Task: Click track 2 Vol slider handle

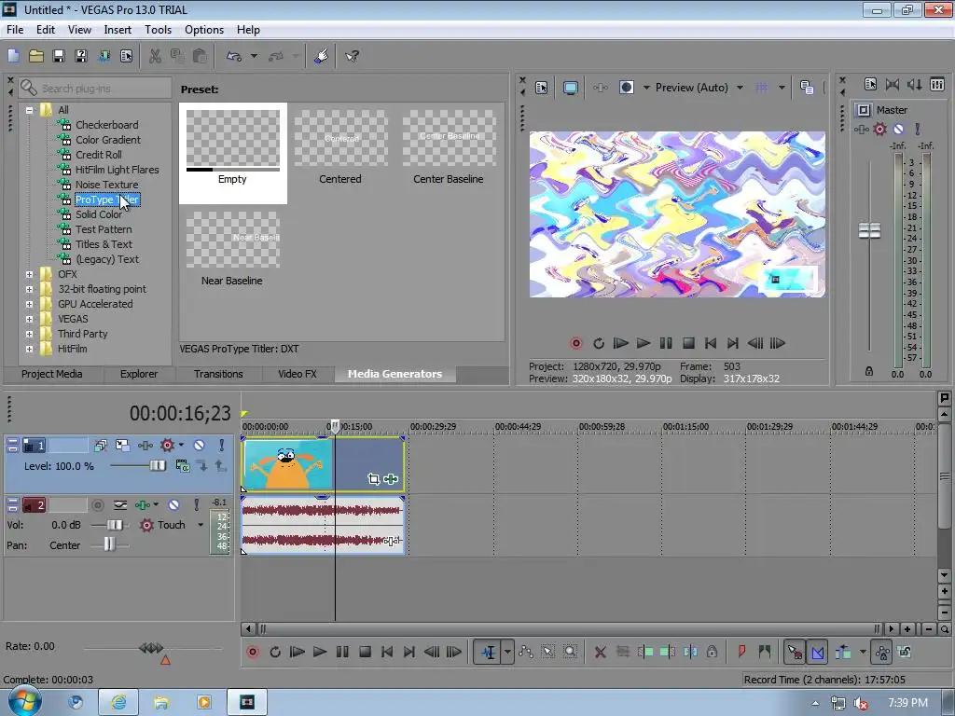Action: pyautogui.click(x=115, y=525)
